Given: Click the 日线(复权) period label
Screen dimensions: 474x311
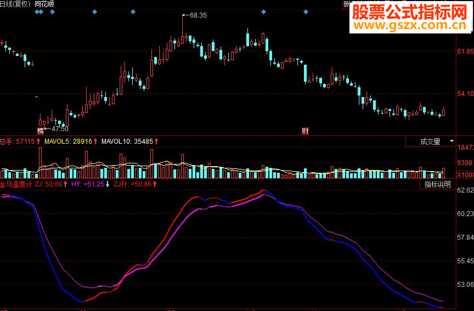Looking at the screenshot, I should [x=16, y=4].
